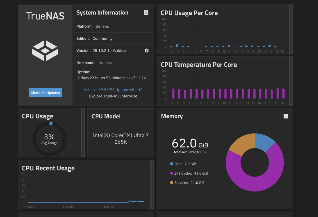Open Achieve 99.999% Uptime with HA link
Viewport: 318px width, 217px height.
pos(113,90)
